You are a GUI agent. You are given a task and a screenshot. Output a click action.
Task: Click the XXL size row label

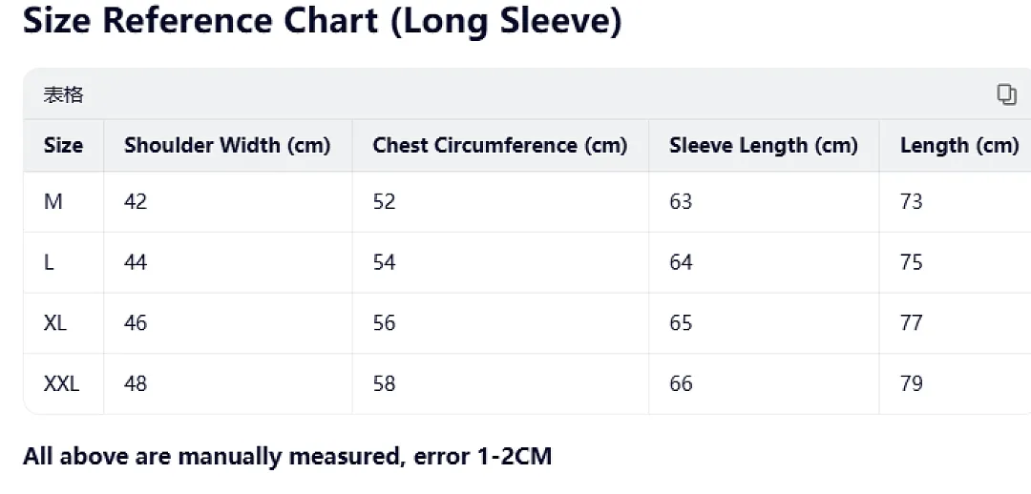pos(61,383)
